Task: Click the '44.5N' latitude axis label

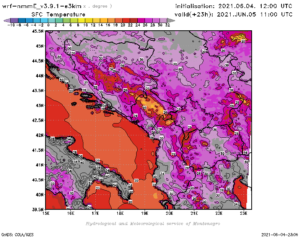Action: click(x=38, y=61)
